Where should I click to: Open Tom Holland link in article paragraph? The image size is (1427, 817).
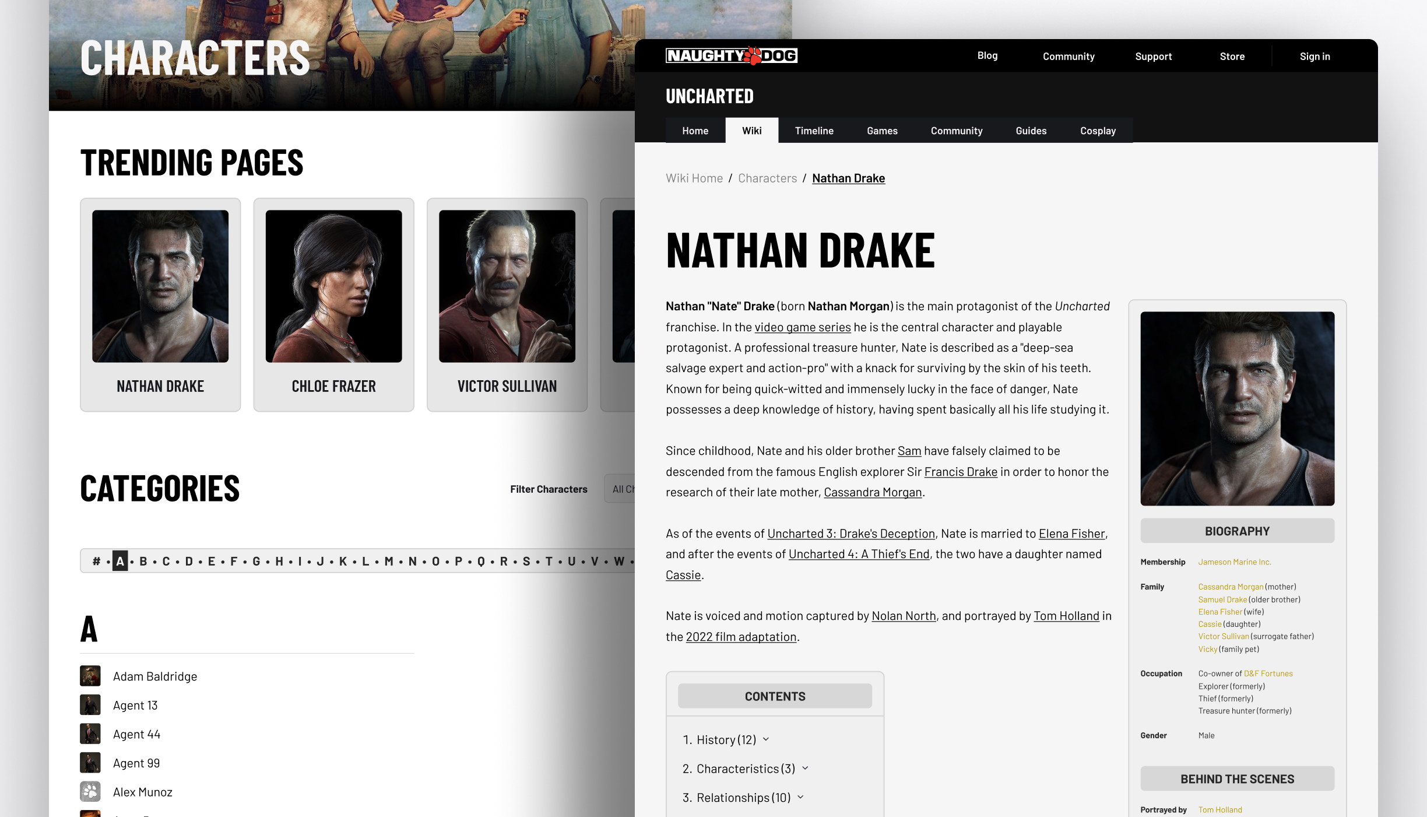coord(1066,616)
